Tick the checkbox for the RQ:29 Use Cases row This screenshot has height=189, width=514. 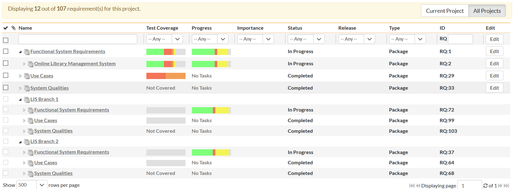point(6,75)
